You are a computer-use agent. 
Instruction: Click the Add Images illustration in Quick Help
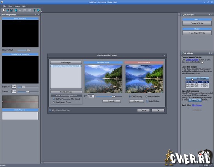tap(197, 78)
